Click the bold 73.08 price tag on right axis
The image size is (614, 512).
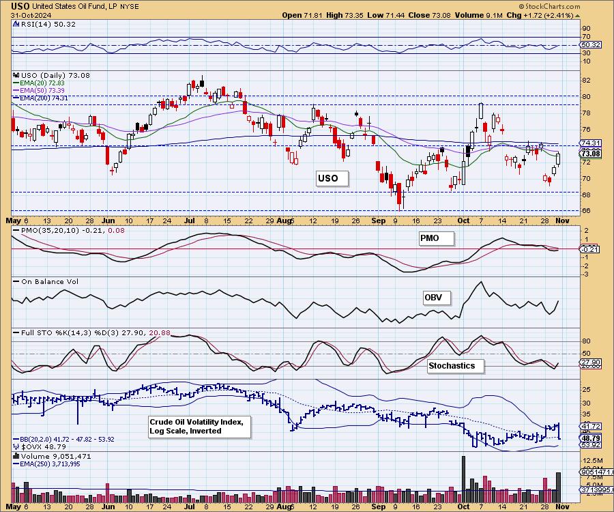coord(591,154)
